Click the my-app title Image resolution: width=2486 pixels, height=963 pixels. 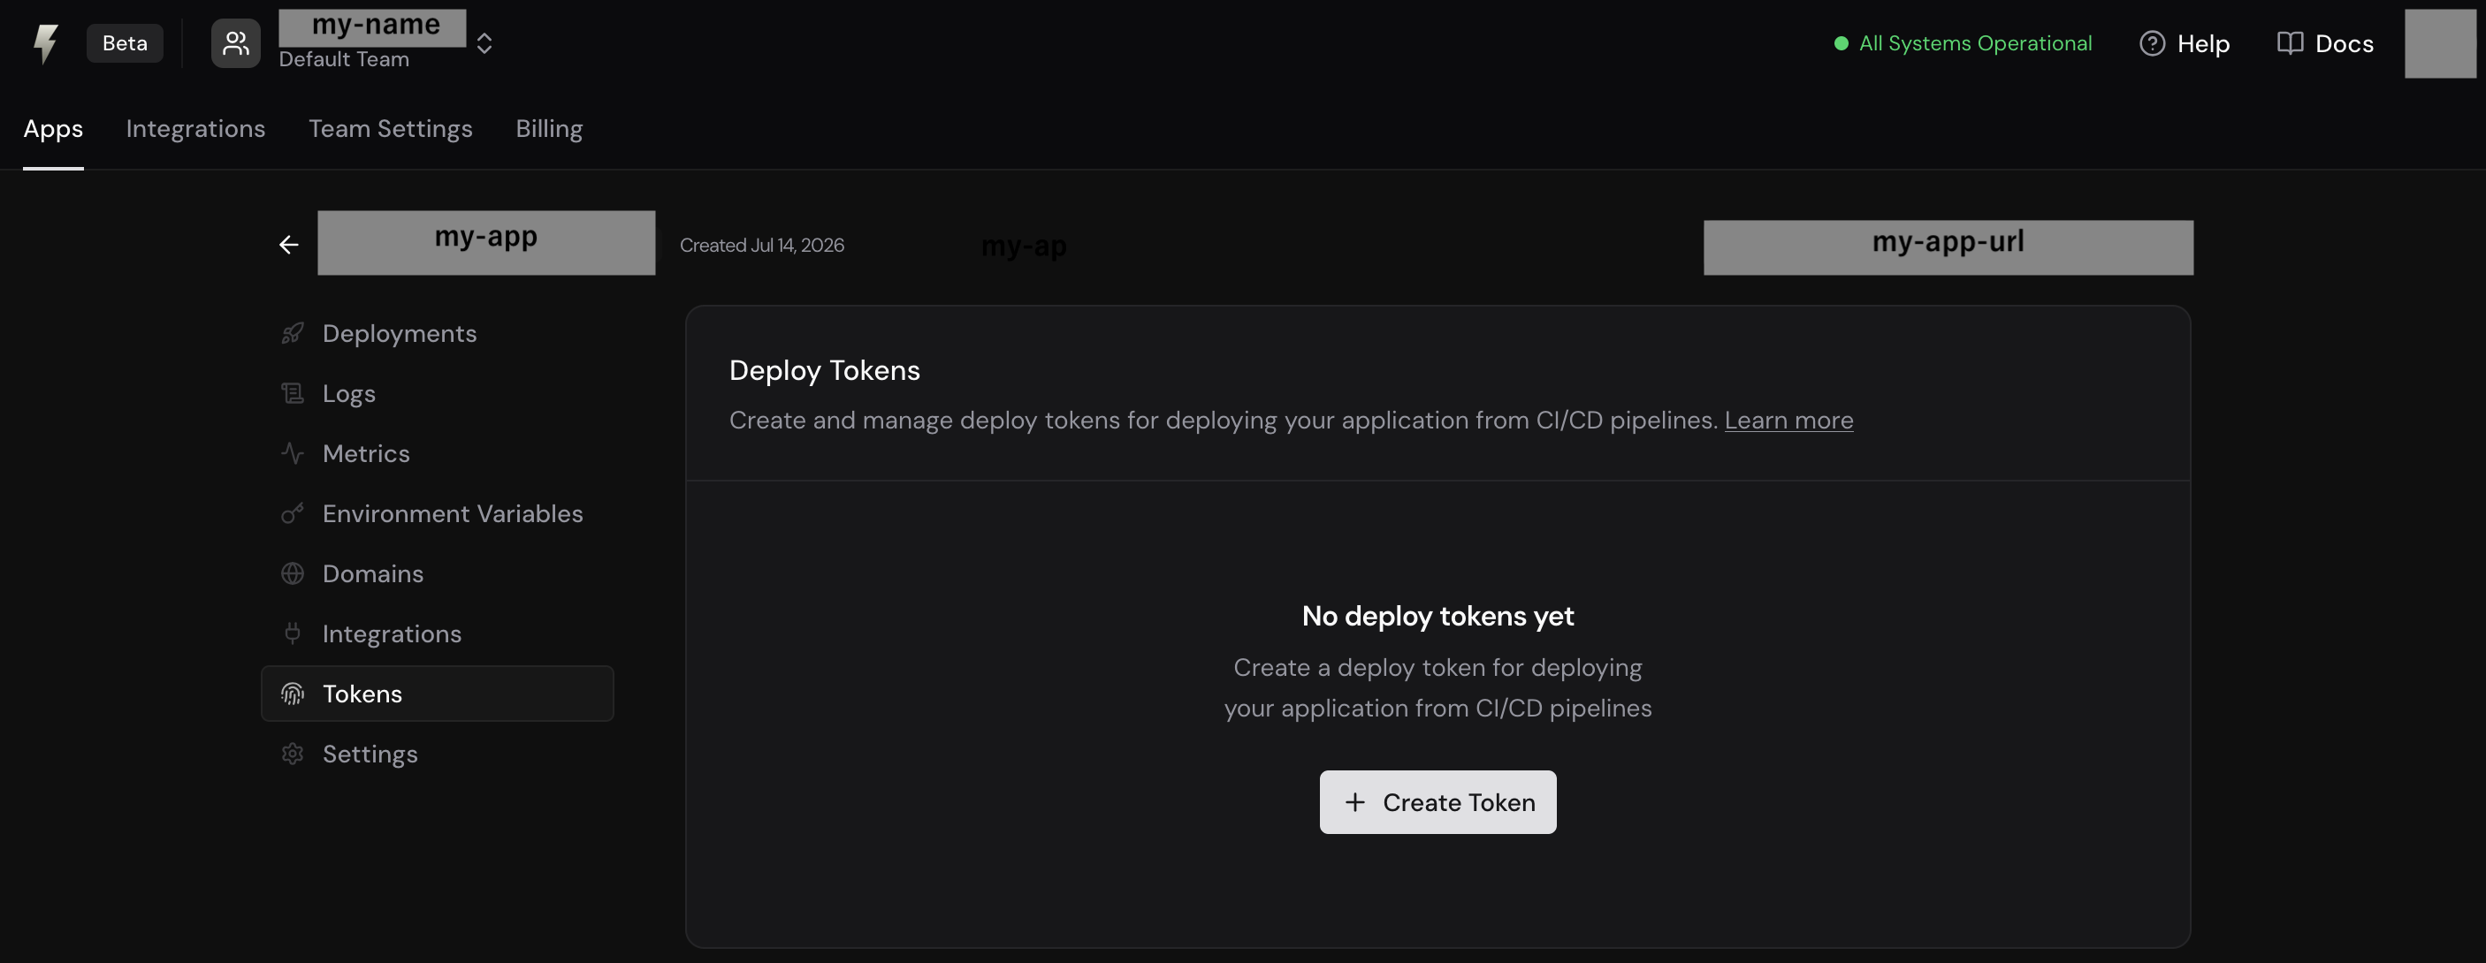[x=486, y=242]
